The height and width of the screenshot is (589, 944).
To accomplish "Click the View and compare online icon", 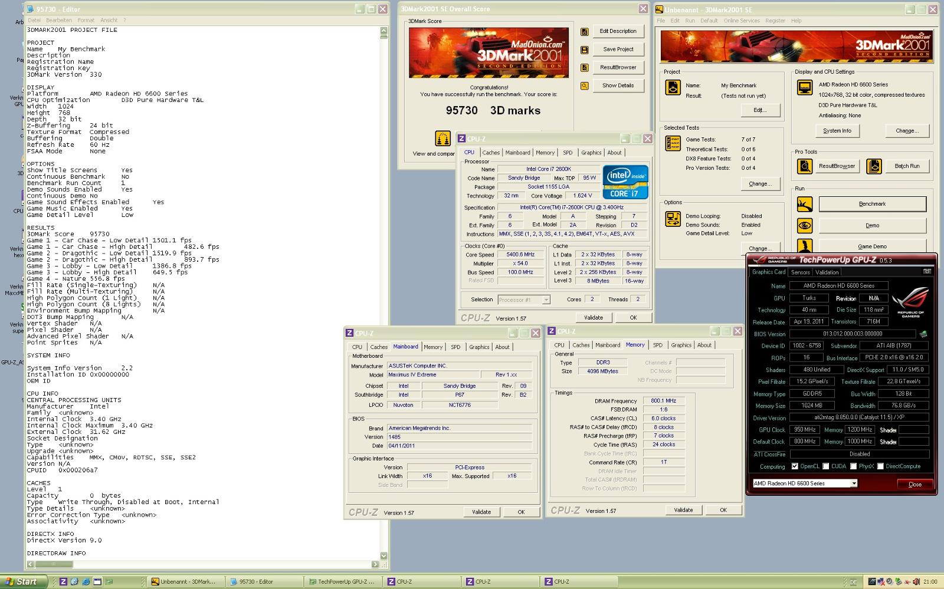I will (442, 139).
